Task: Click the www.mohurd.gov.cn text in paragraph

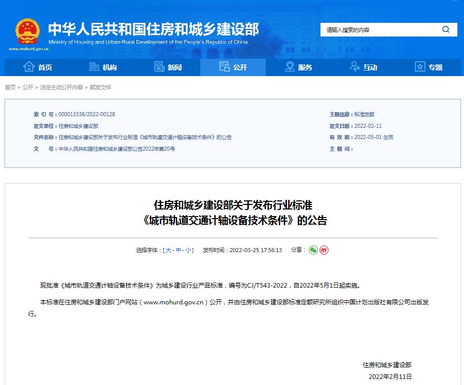Action: (x=173, y=302)
